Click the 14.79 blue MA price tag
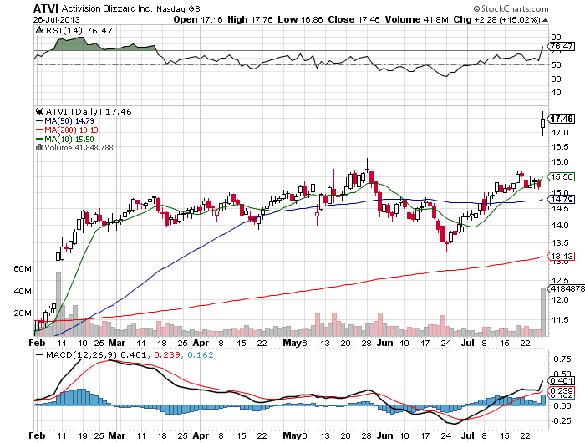The width and height of the screenshot is (585, 443). (562, 199)
